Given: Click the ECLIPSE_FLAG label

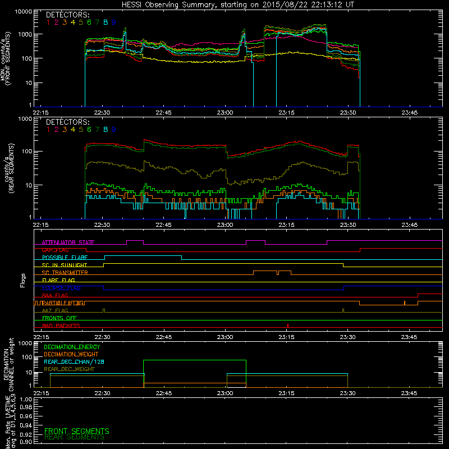Looking at the screenshot, I should point(61,288).
